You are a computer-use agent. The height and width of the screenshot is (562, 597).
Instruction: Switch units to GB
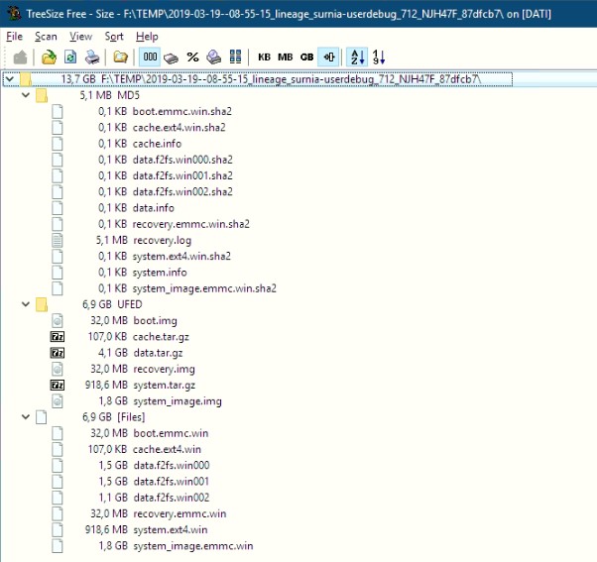(306, 56)
